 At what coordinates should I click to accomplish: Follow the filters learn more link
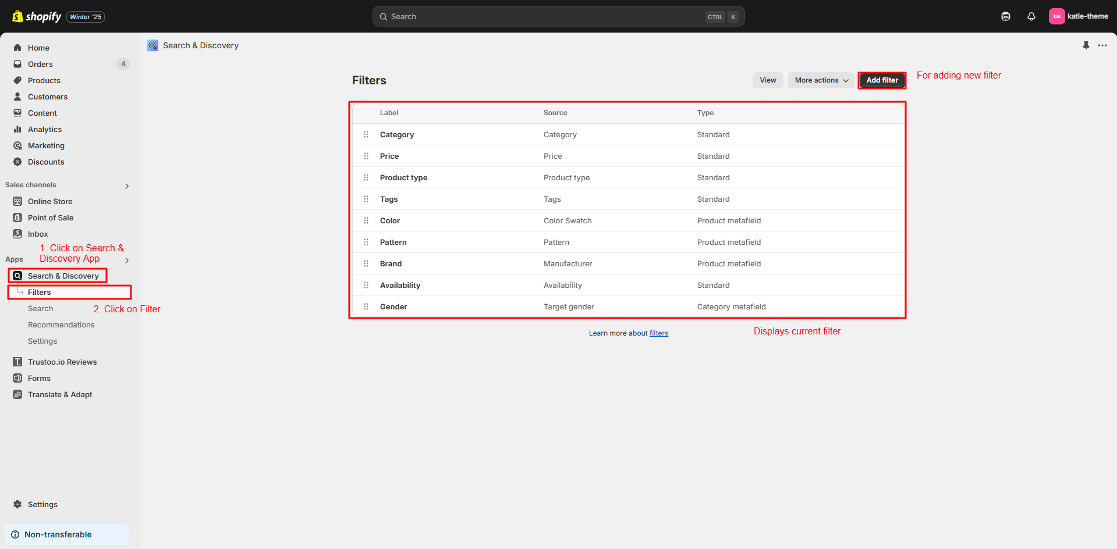658,333
